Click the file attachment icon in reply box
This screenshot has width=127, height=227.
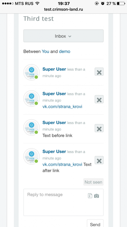[x=90, y=196]
